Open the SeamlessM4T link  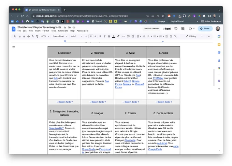pyautogui.click(x=56, y=128)
